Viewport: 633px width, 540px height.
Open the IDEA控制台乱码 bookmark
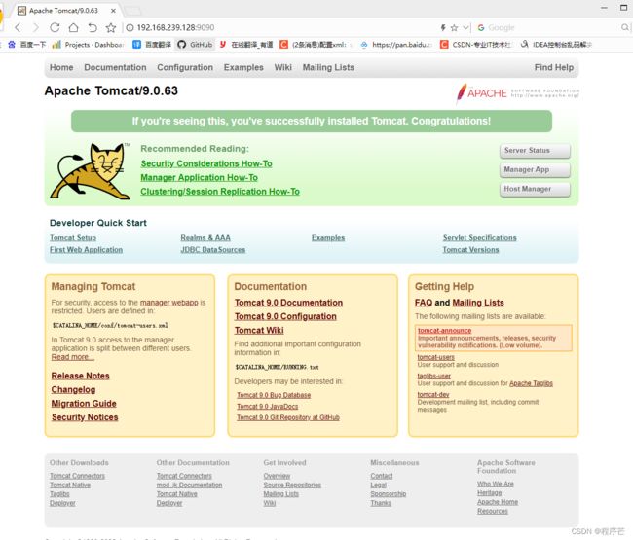pyautogui.click(x=556, y=45)
